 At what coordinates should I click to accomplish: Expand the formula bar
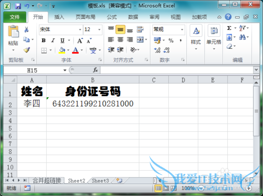(256, 70)
